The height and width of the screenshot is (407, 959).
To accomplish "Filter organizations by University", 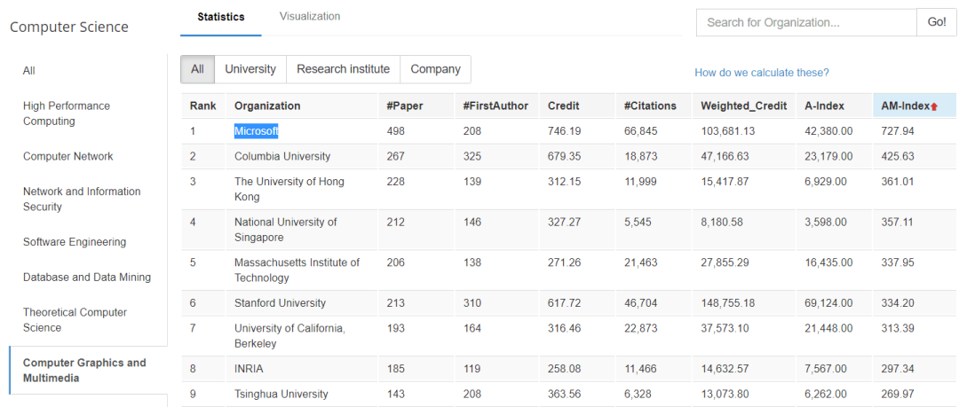I will coord(250,69).
